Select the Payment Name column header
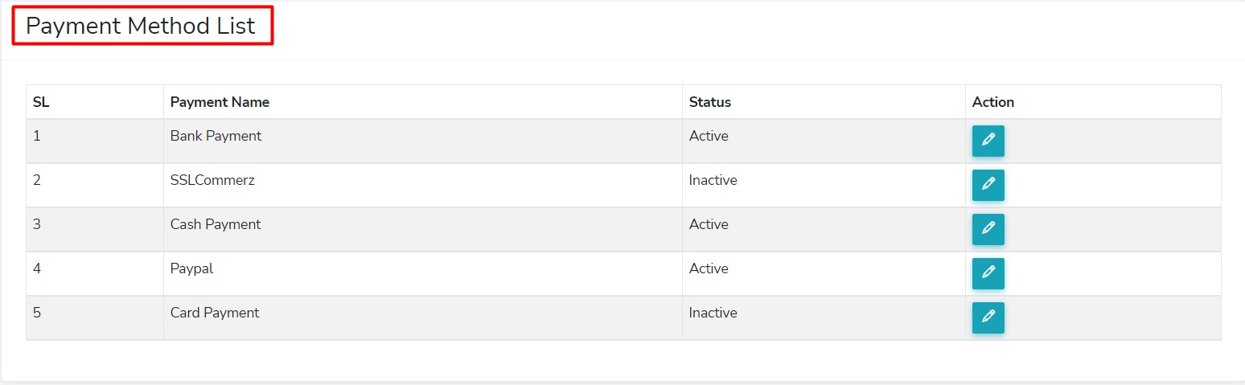Screen dimensions: 1245x385 pyautogui.click(x=220, y=102)
